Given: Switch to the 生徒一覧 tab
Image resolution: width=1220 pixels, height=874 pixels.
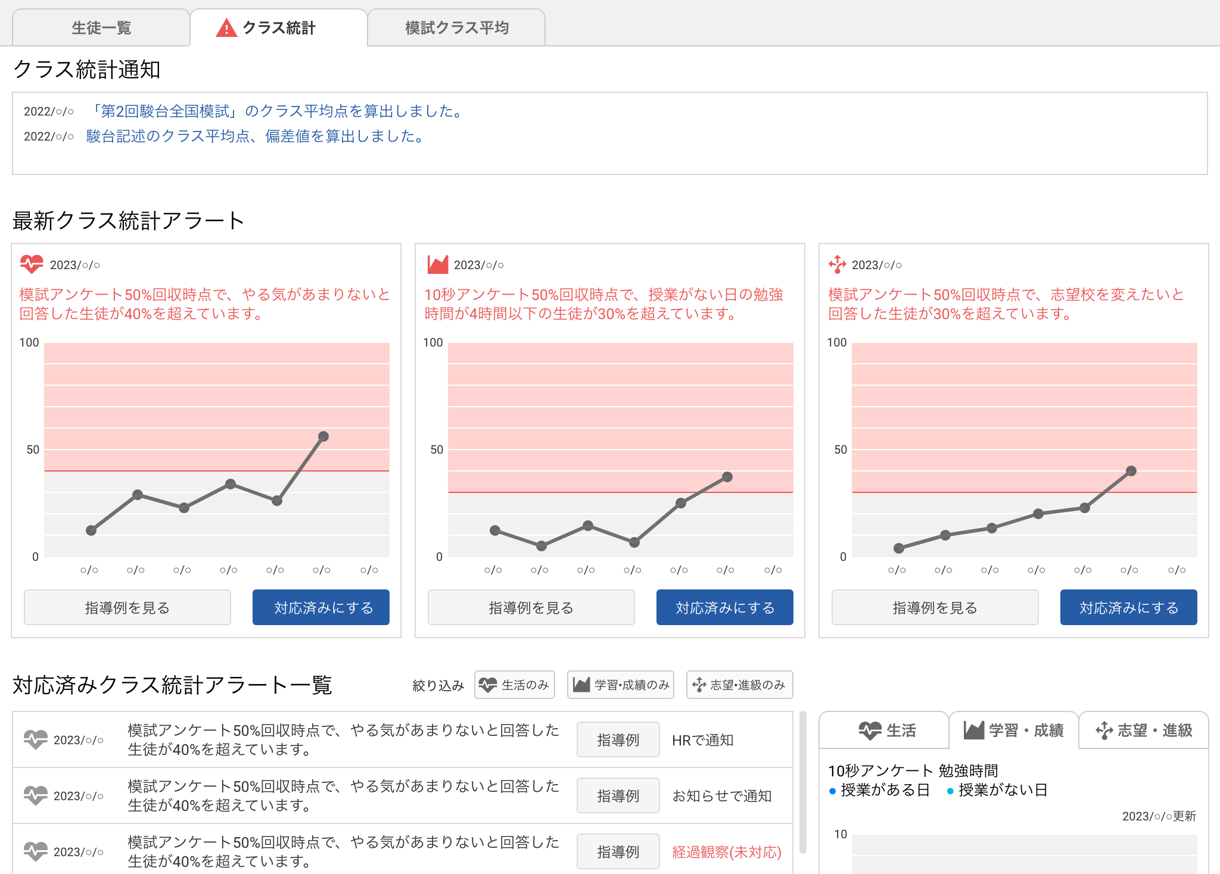Looking at the screenshot, I should tap(101, 28).
